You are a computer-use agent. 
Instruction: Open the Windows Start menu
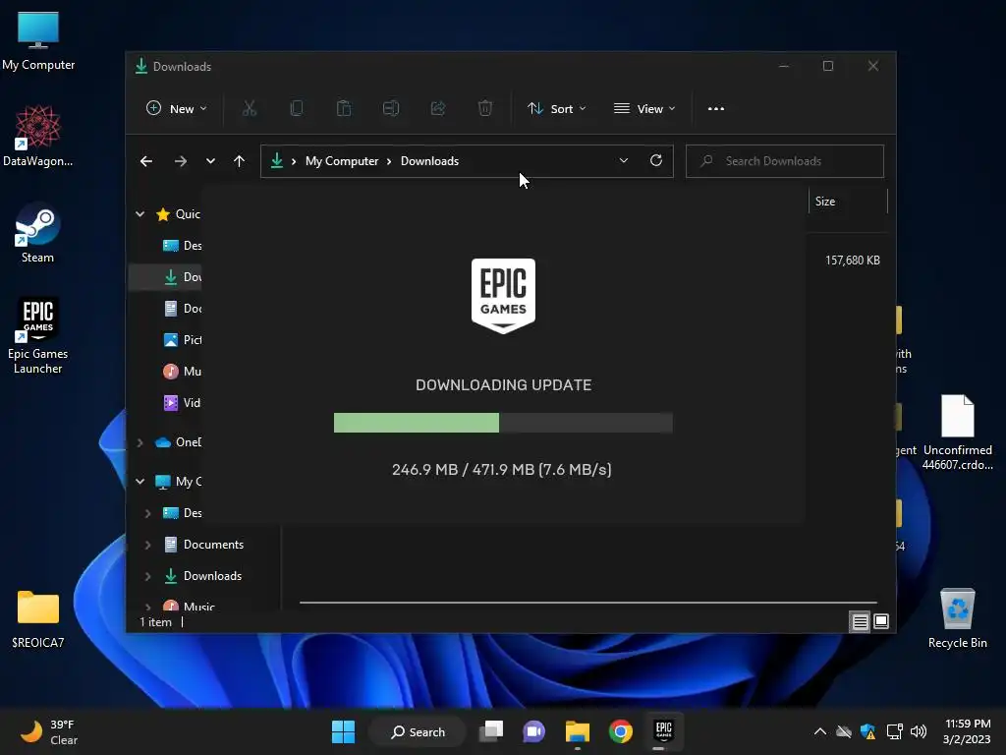[x=343, y=731]
